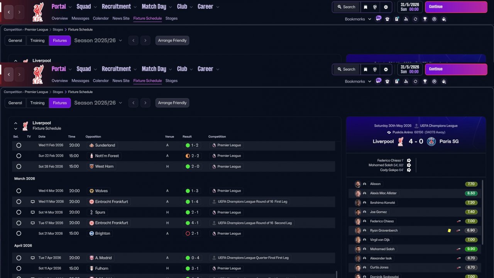
Task: Open the settings gear in the upper header bar
Action: 386,7
